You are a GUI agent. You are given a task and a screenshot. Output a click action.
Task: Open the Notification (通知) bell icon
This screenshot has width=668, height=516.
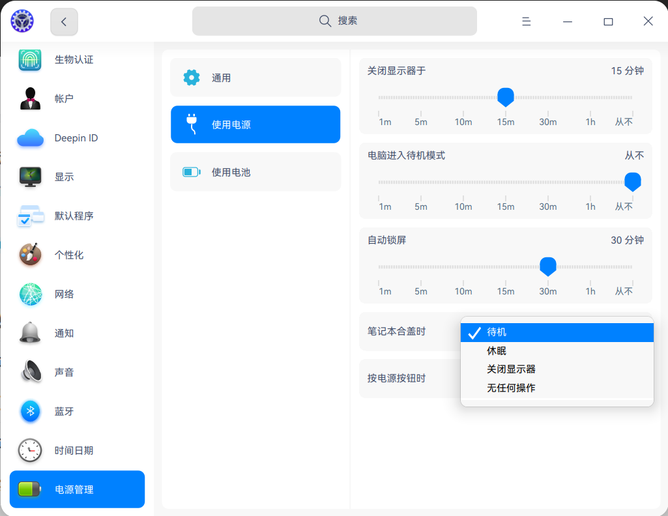pos(30,333)
